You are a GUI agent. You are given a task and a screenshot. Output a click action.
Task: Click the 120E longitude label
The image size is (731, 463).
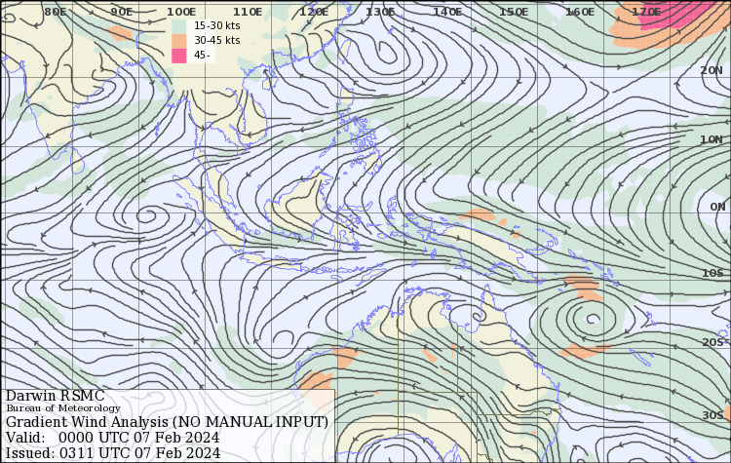pos(314,12)
